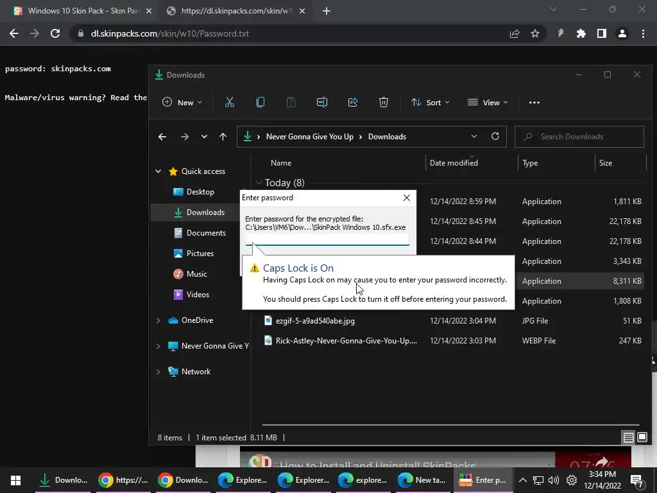Go up one folder level in Explorer
The width and height of the screenshot is (657, 493).
pos(223,137)
